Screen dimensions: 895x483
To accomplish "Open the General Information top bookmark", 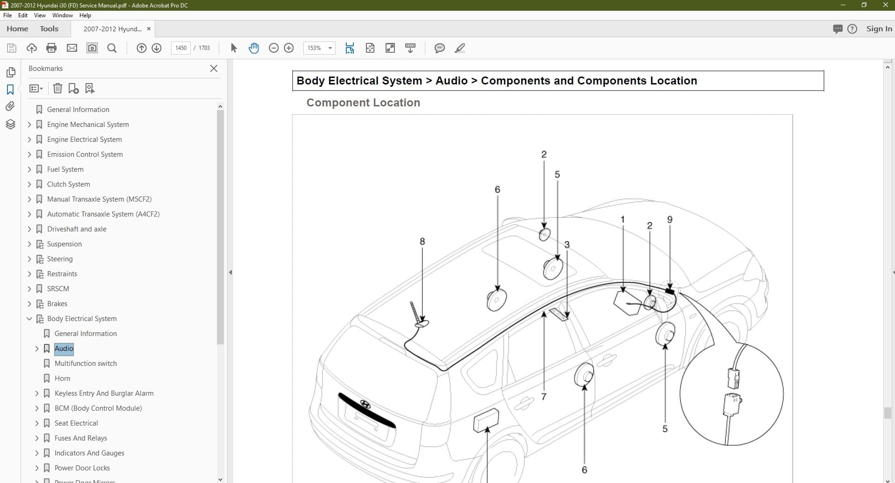I will pos(78,110).
